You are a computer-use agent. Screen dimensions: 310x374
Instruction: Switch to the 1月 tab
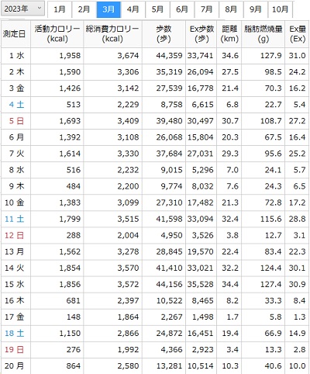[60, 9]
